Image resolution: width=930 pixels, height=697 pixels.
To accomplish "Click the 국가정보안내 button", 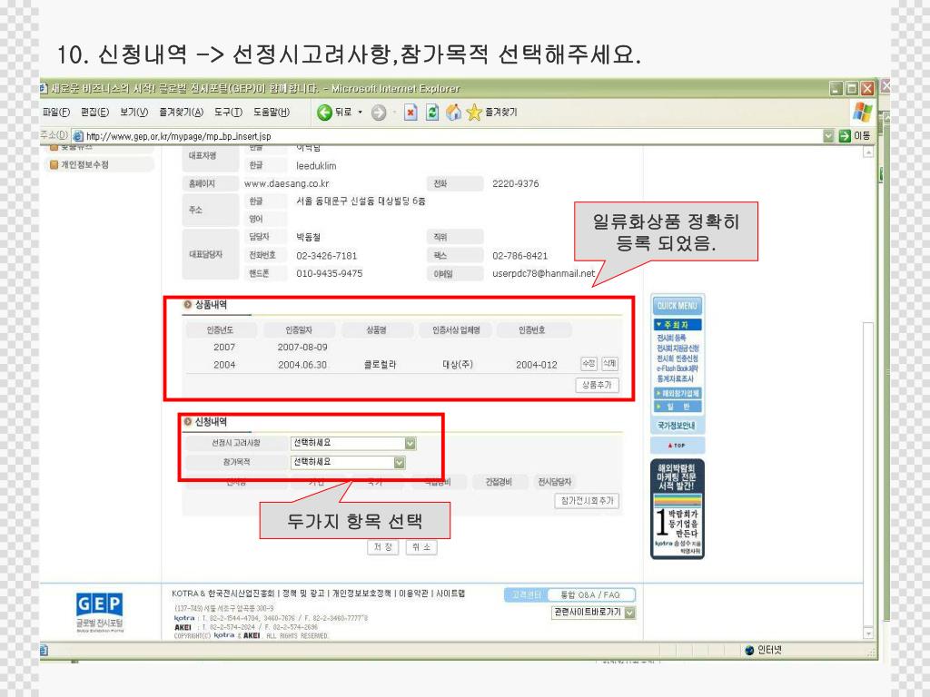I will 678,426.
